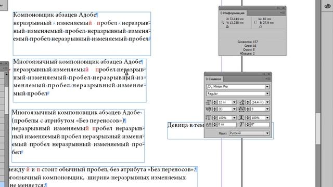Viewport: 333px width, 187px height.
Task: Click the panel icon in right dock strip
Action: (x=328, y=6)
